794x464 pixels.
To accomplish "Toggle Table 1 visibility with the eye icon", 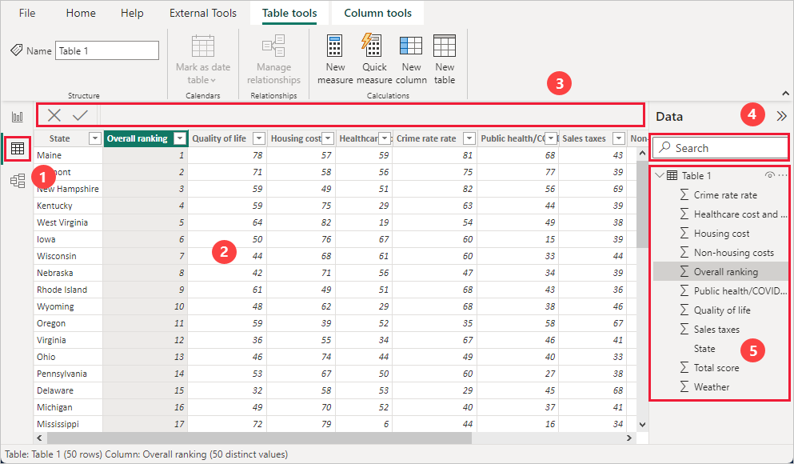I will (x=768, y=175).
